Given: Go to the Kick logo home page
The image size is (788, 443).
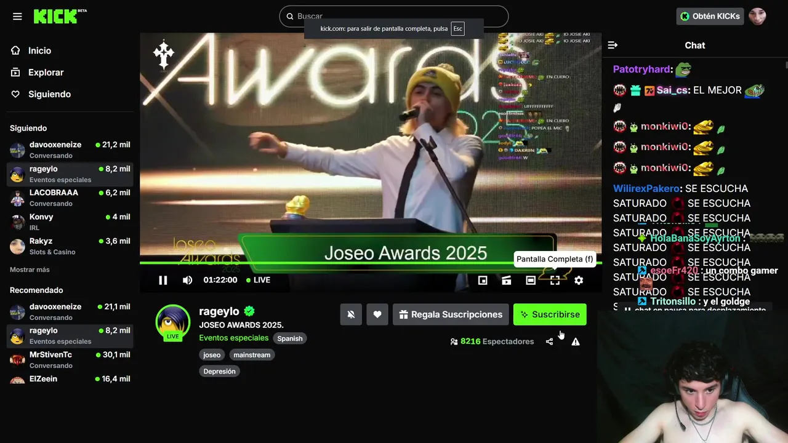Looking at the screenshot, I should tap(60, 17).
